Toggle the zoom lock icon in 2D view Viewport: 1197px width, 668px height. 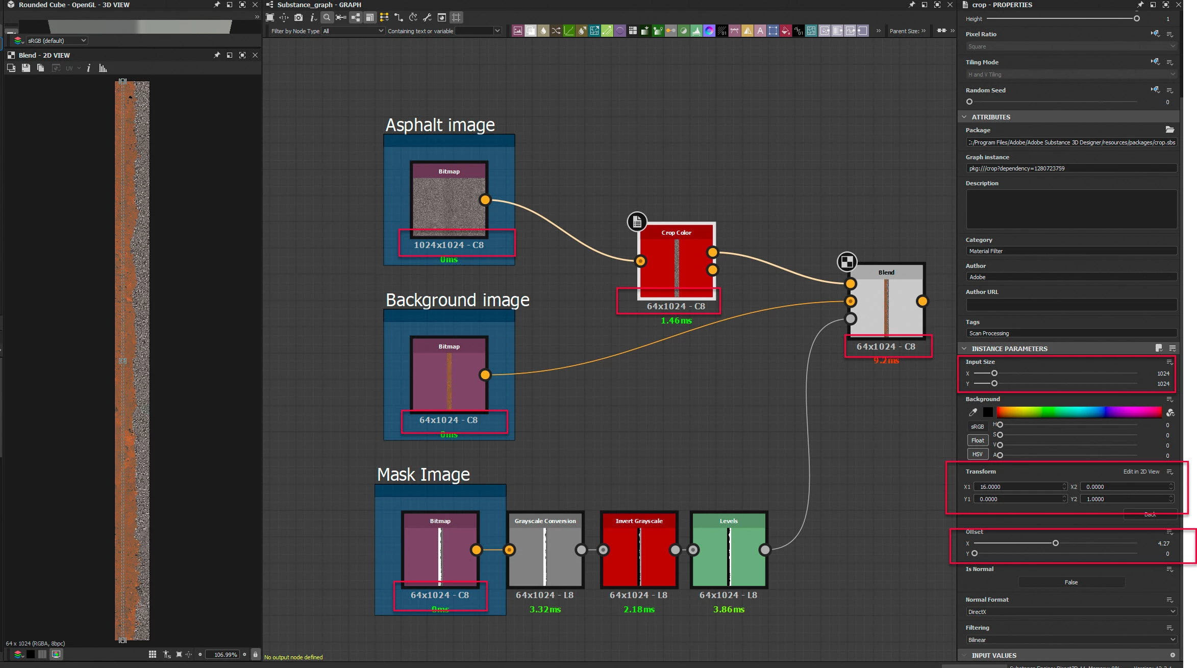click(255, 654)
